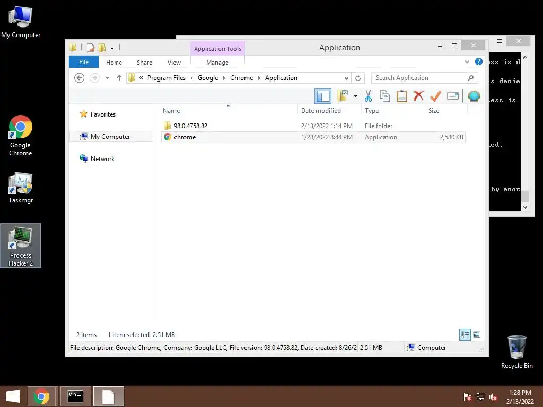Switch to Details view in status bar

pyautogui.click(x=465, y=334)
